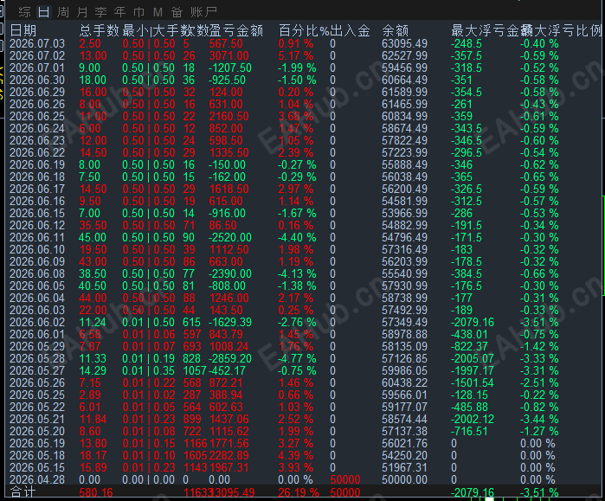Screen dimensions: 605x501
Task: Click loss value -916.00
Action: [228, 213]
